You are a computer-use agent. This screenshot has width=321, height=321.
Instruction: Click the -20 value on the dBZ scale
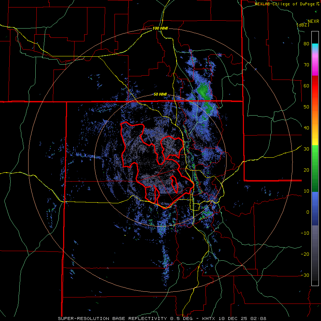[305, 254]
